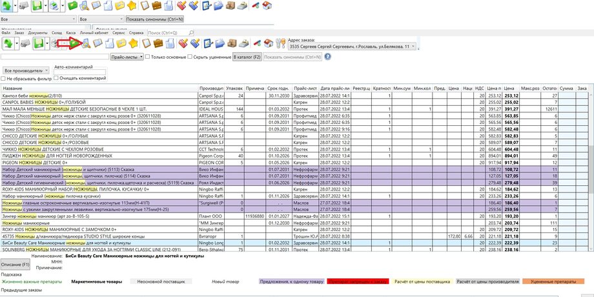Screen dimensions: 594x297
Task: Click the cash register icon in main toolbar
Action: tap(244, 43)
